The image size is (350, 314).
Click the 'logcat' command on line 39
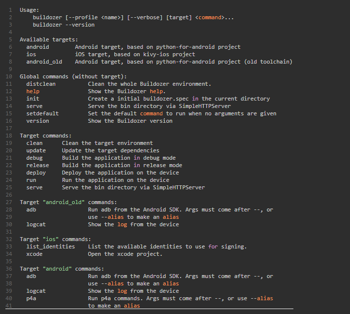click(x=36, y=291)
